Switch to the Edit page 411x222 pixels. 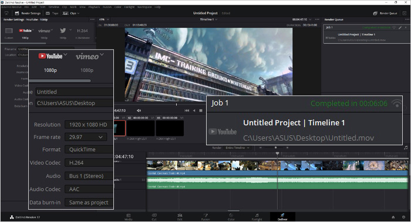(x=180, y=217)
